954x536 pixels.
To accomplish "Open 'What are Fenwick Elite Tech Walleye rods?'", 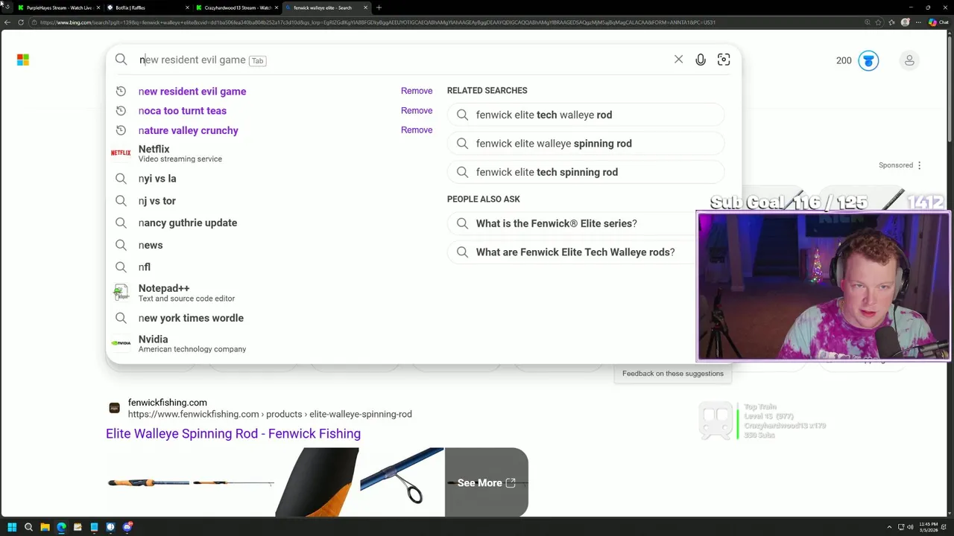I will (x=575, y=252).
